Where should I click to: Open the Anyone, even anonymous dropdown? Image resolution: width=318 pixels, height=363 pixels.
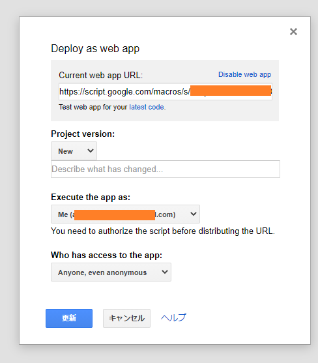tap(111, 272)
